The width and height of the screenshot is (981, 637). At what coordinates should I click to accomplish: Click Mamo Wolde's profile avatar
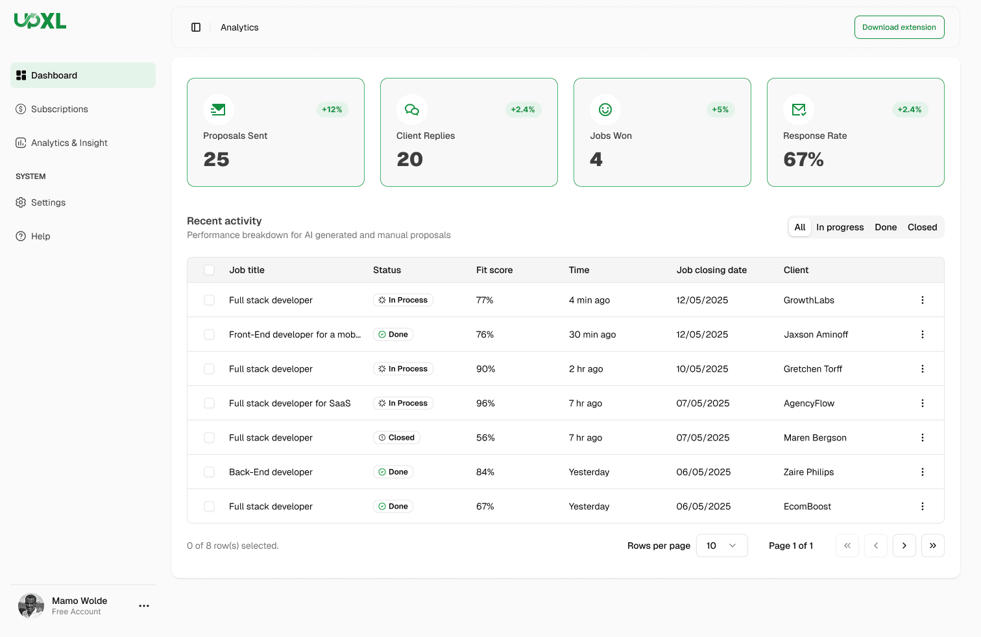31,606
